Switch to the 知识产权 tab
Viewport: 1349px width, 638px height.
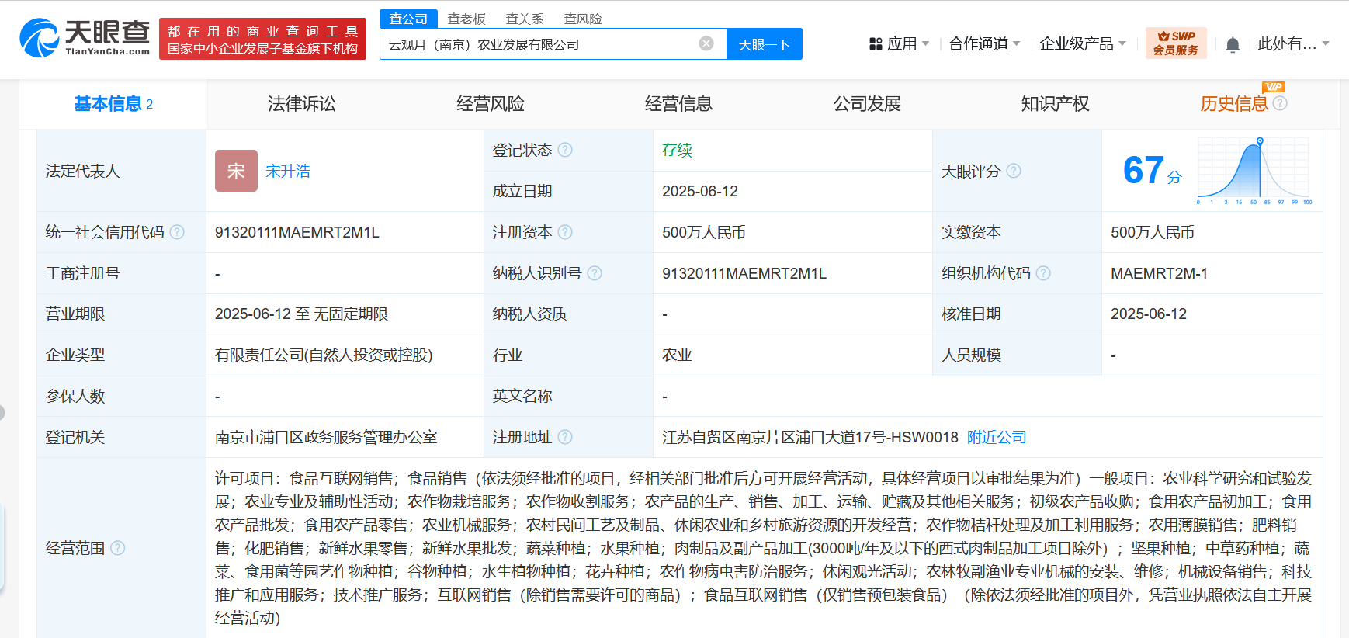tap(1056, 104)
